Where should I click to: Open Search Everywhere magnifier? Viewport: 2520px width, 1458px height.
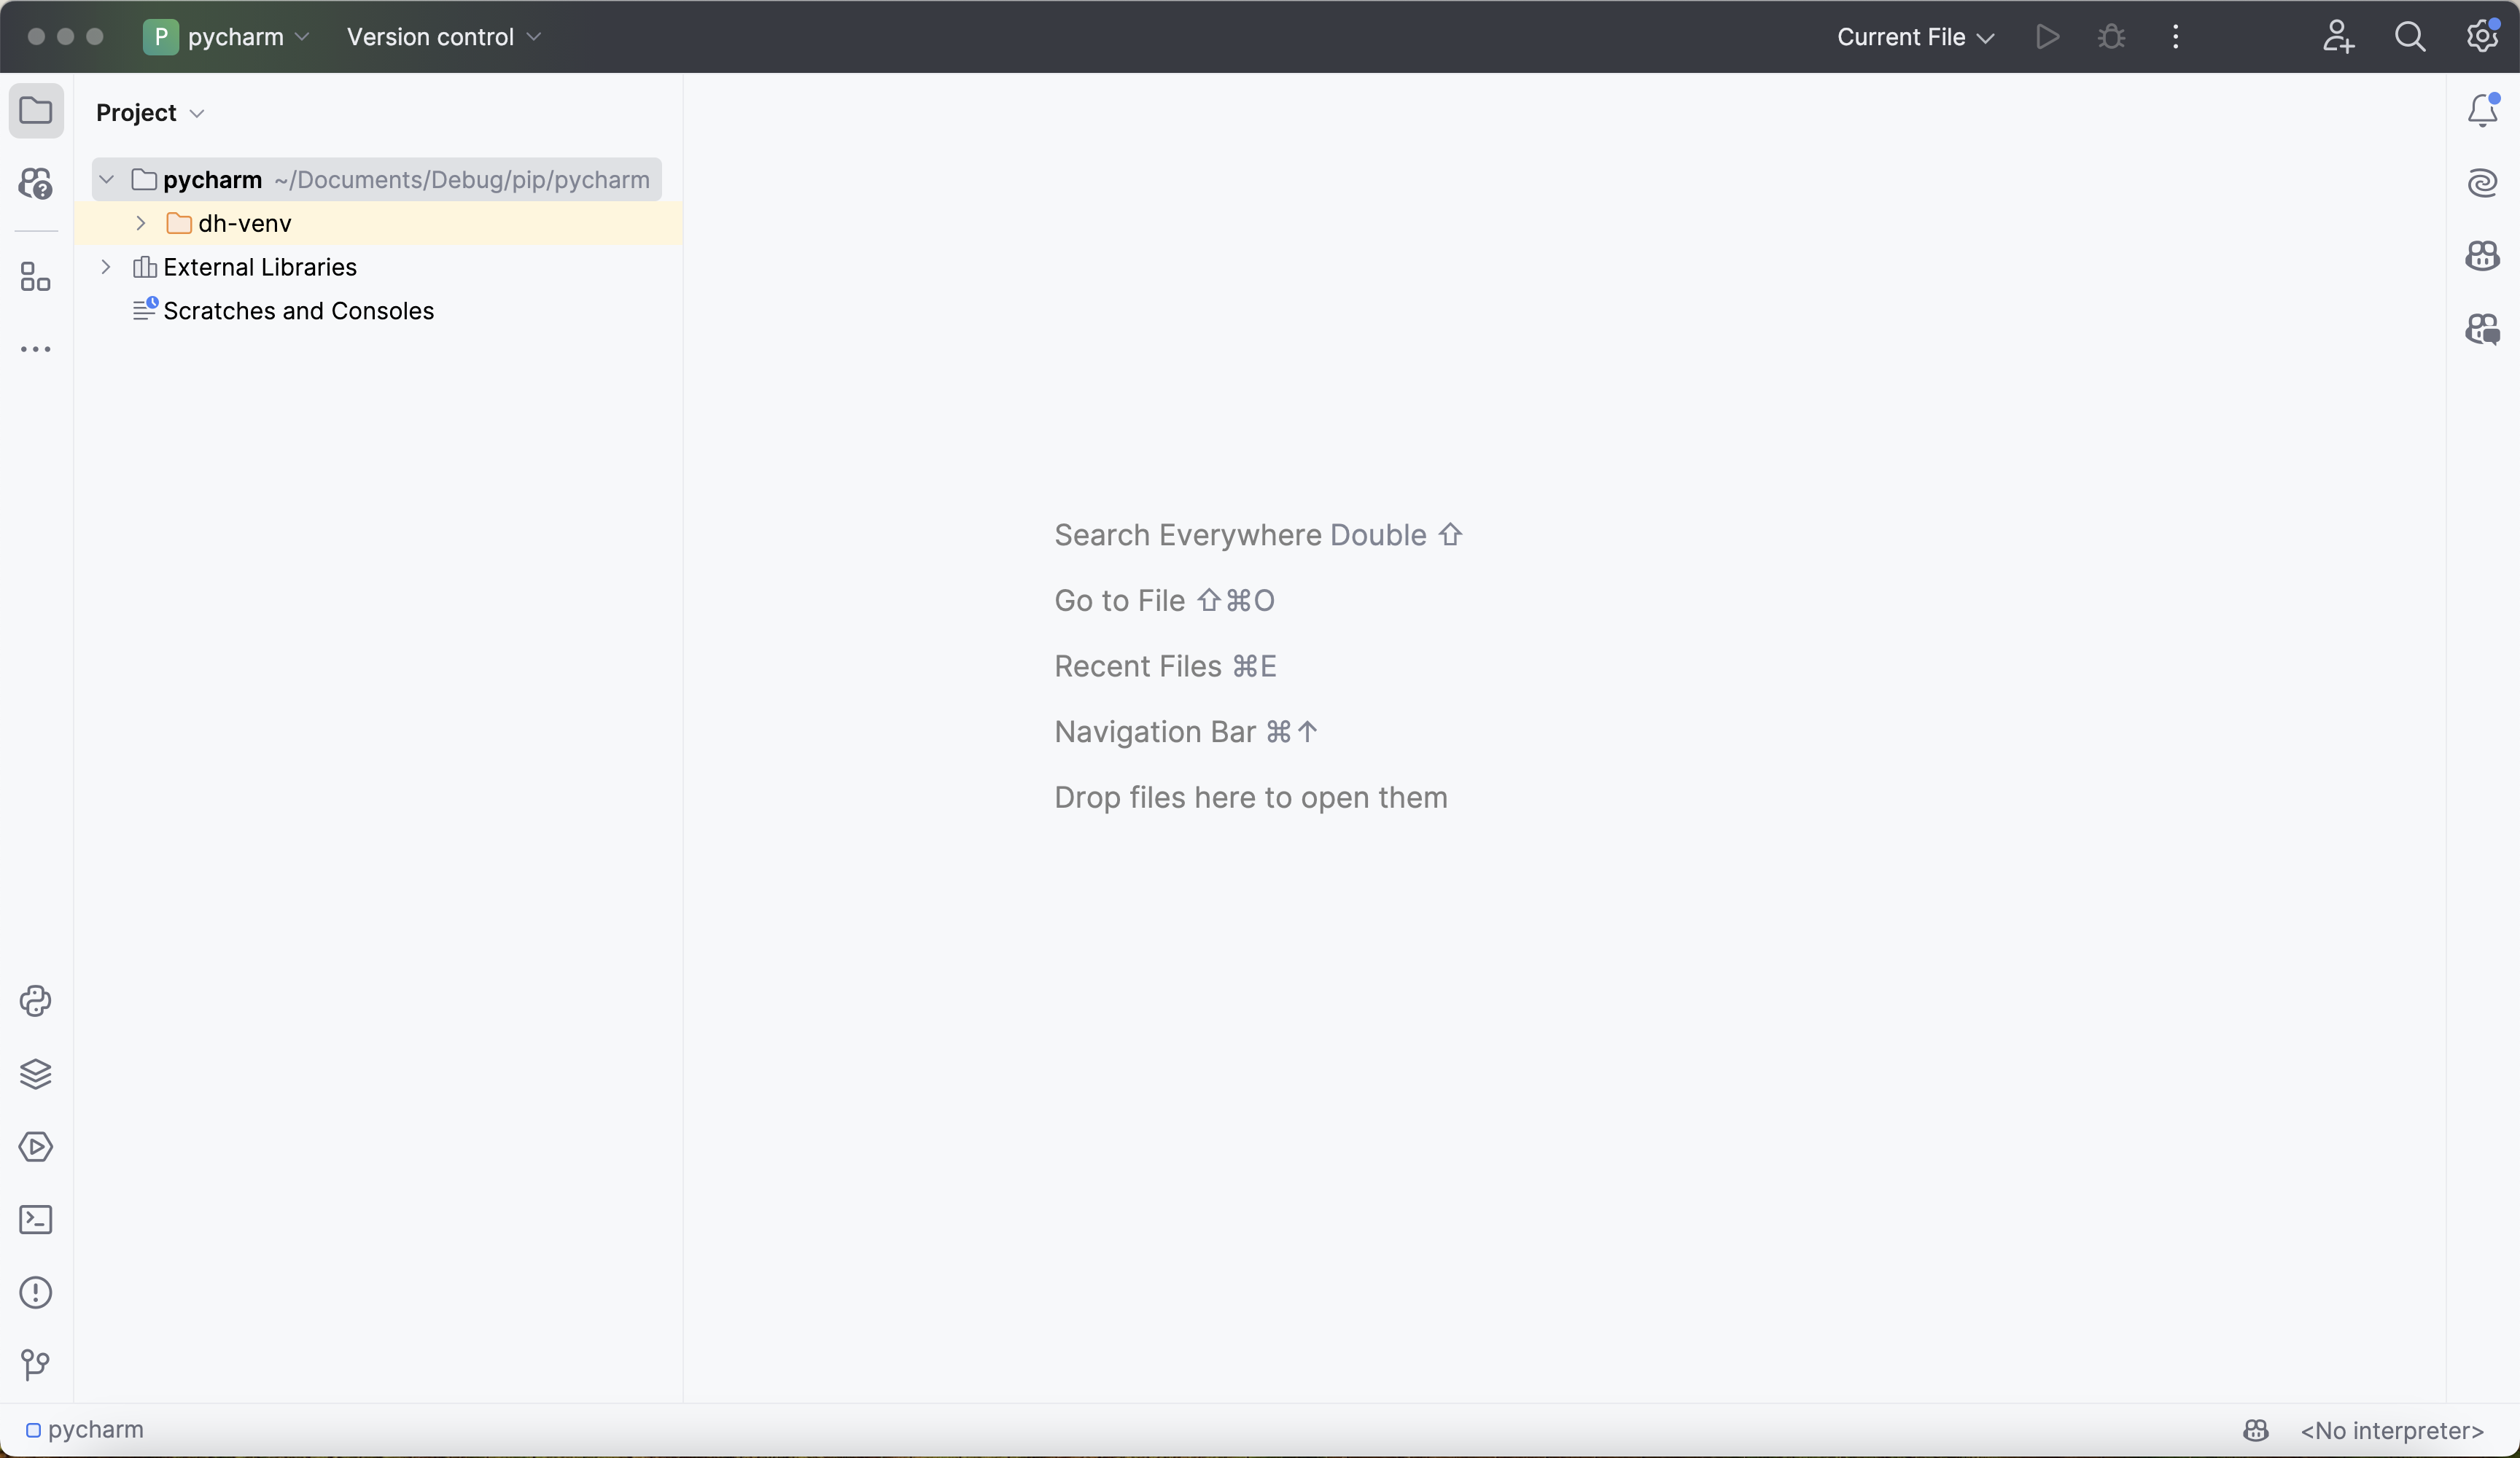point(2410,37)
